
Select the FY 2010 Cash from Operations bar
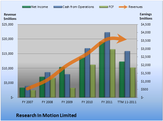pos(87,73)
